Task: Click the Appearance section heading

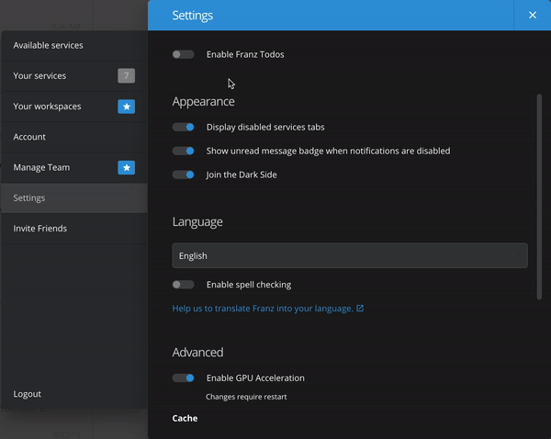Action: [204, 102]
